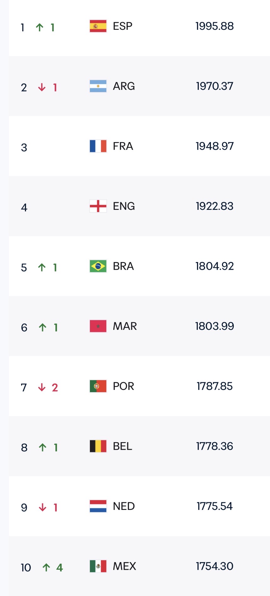
Task: Click the Morocco flag icon
Action: click(x=98, y=326)
